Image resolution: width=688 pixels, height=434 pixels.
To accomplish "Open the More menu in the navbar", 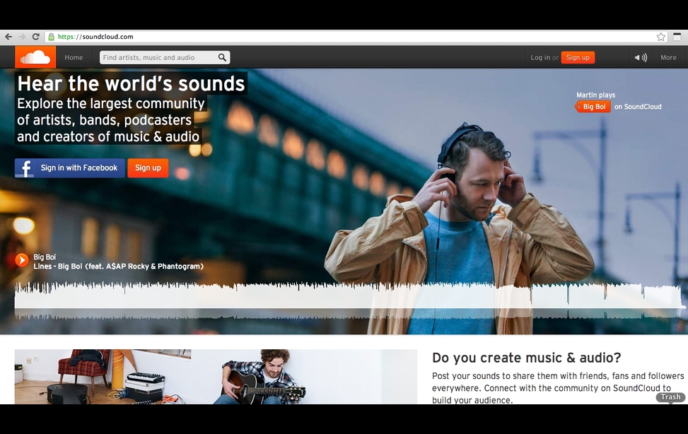I will coord(668,57).
